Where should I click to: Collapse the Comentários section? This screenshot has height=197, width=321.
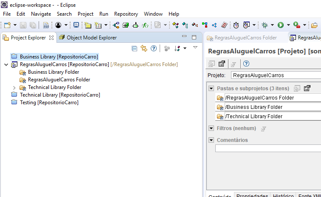tap(211, 140)
